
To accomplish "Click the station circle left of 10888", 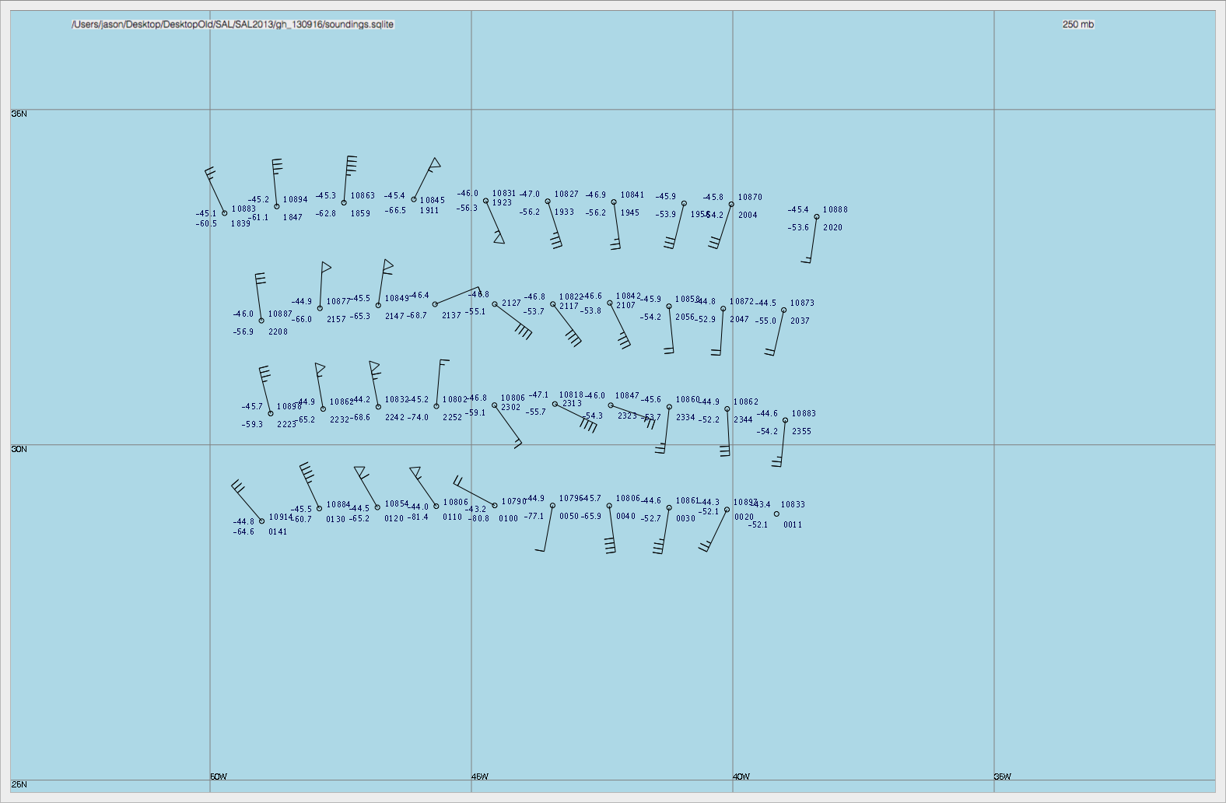I will [x=817, y=217].
